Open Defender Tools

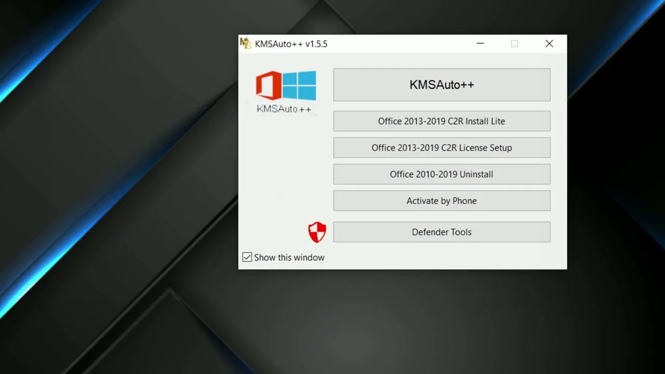[442, 232]
